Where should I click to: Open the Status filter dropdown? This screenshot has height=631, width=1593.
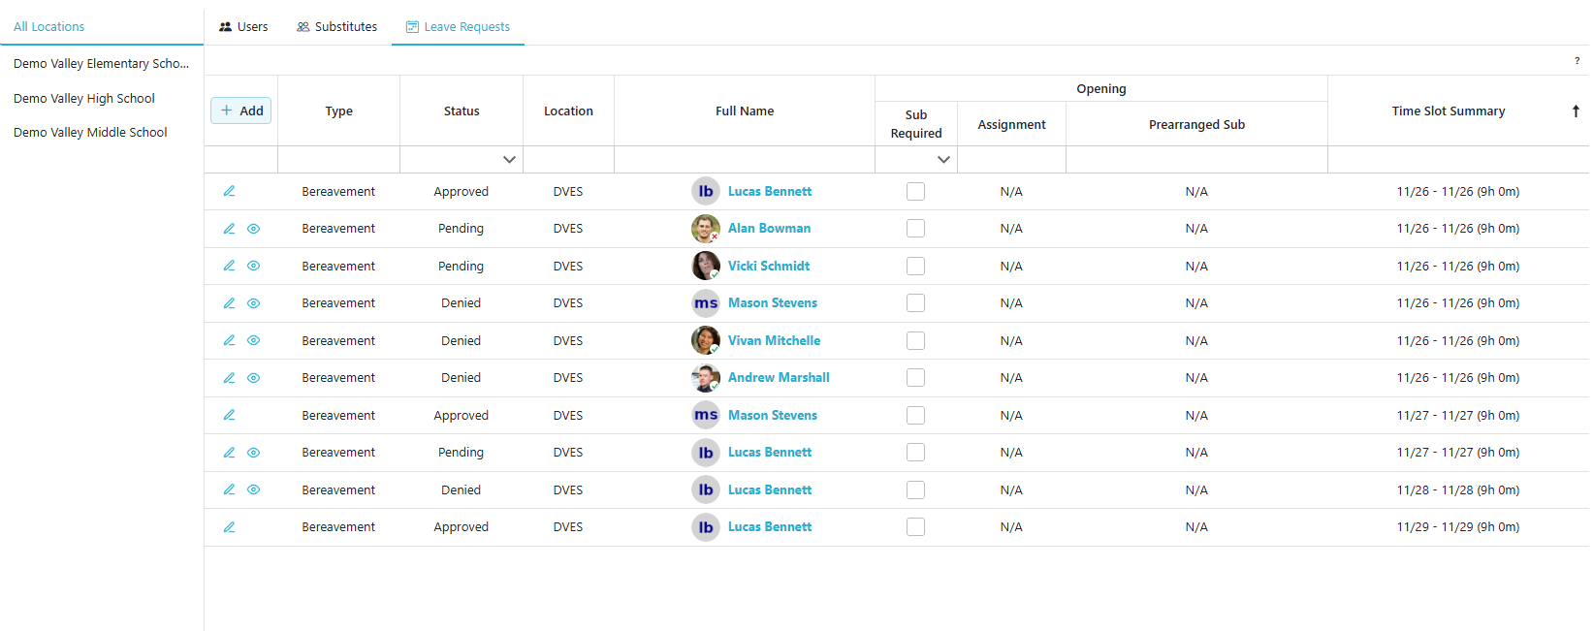[509, 160]
